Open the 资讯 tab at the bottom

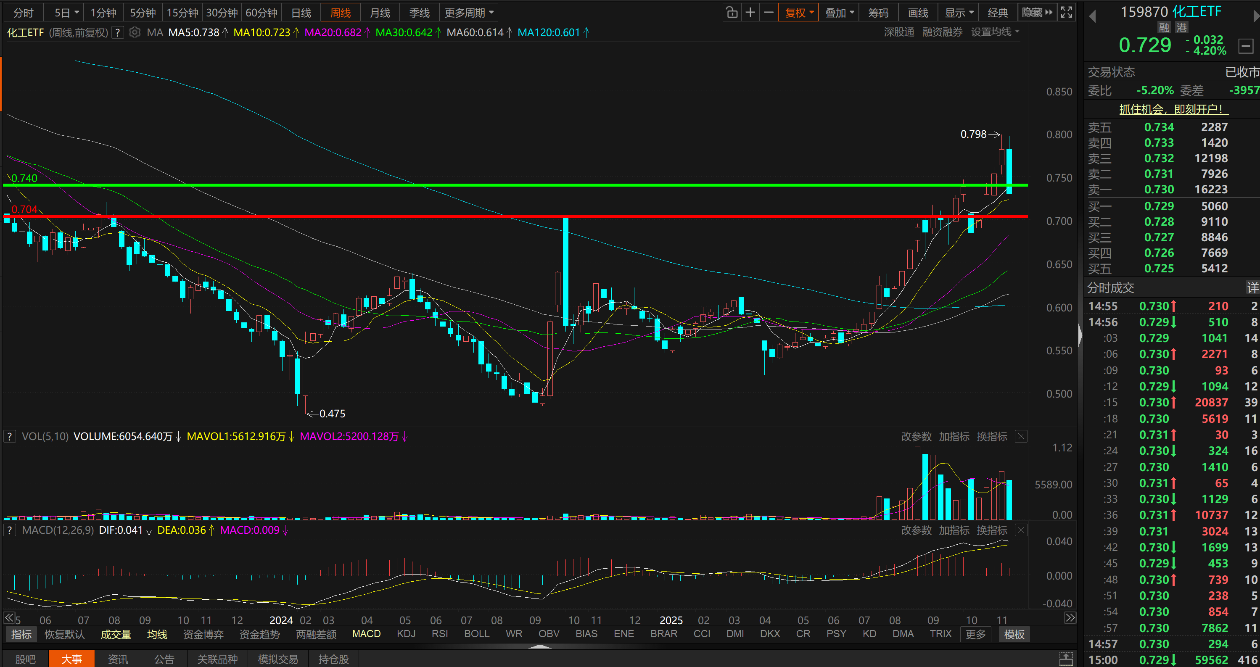coord(118,659)
